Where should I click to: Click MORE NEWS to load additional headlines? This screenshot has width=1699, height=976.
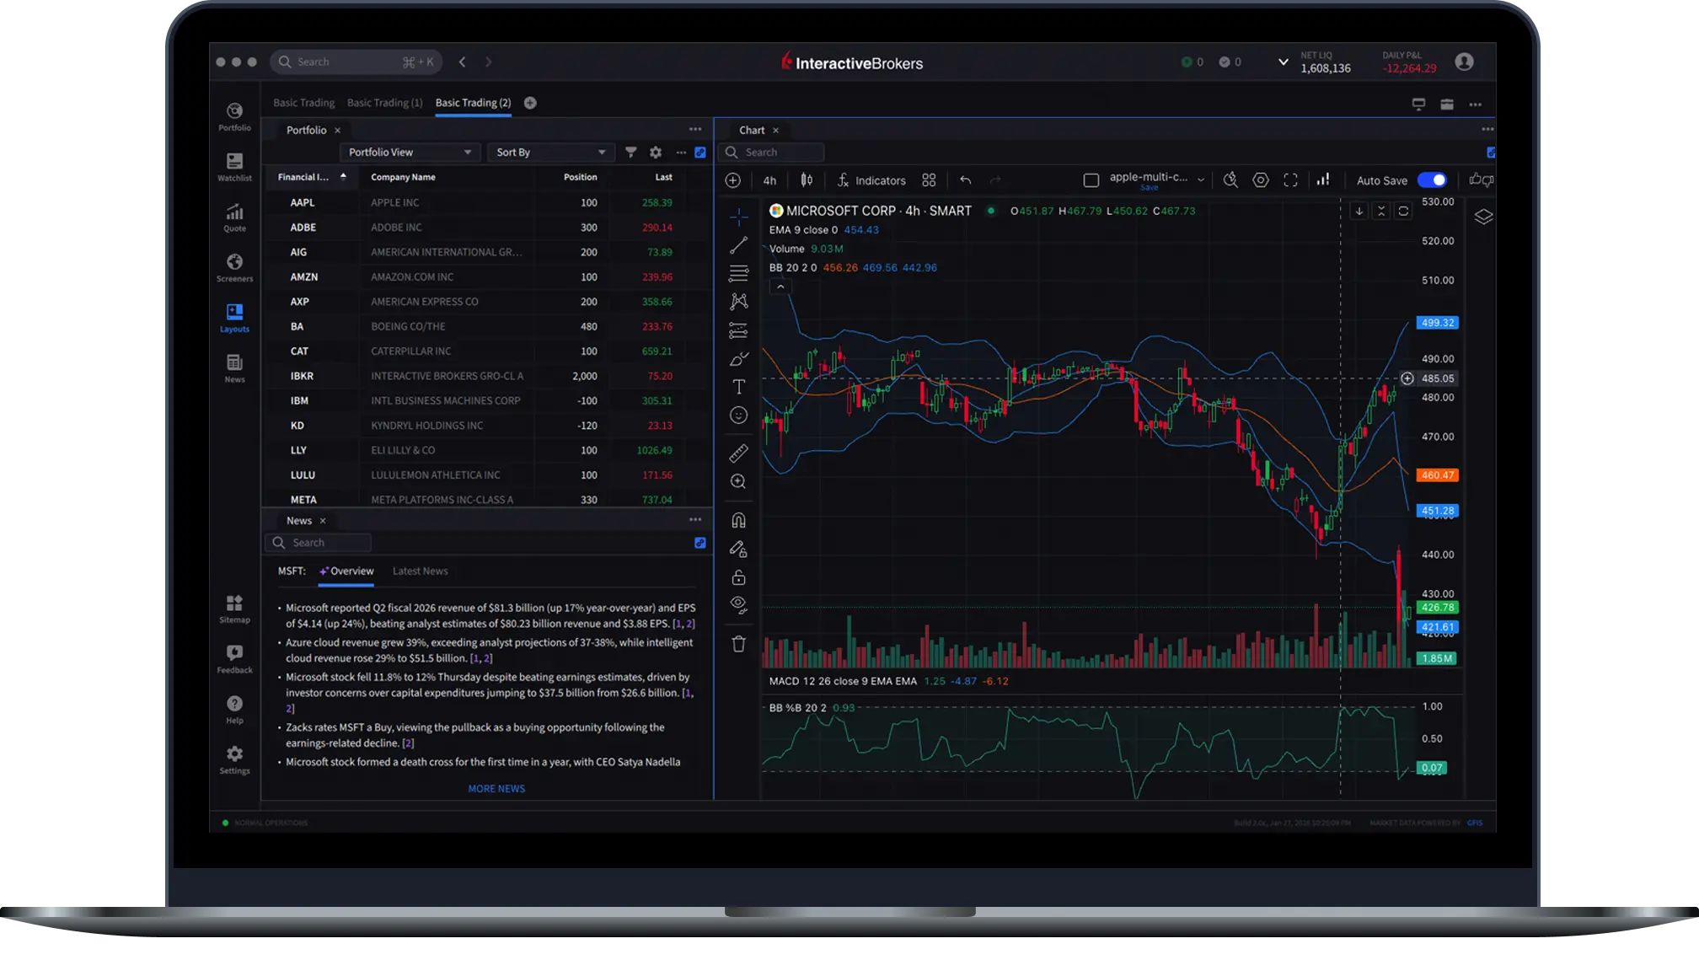pyautogui.click(x=496, y=788)
